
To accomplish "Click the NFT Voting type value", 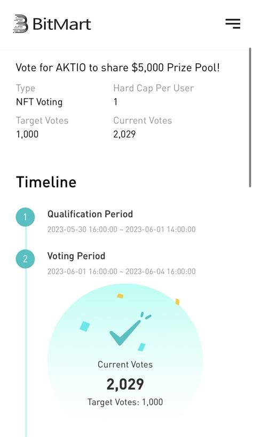I will pyautogui.click(x=39, y=102).
